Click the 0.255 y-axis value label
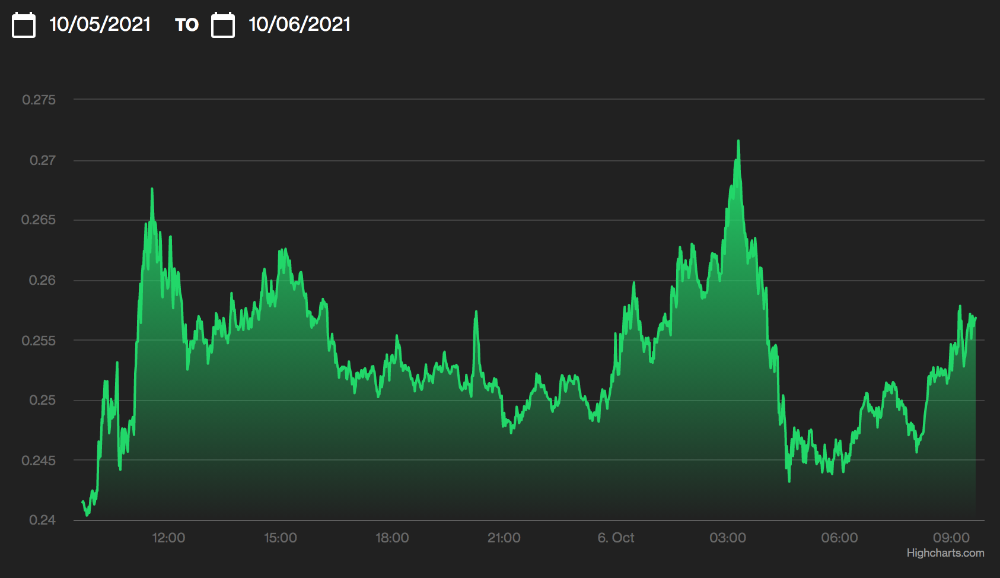Image resolution: width=1000 pixels, height=578 pixels. [x=39, y=341]
